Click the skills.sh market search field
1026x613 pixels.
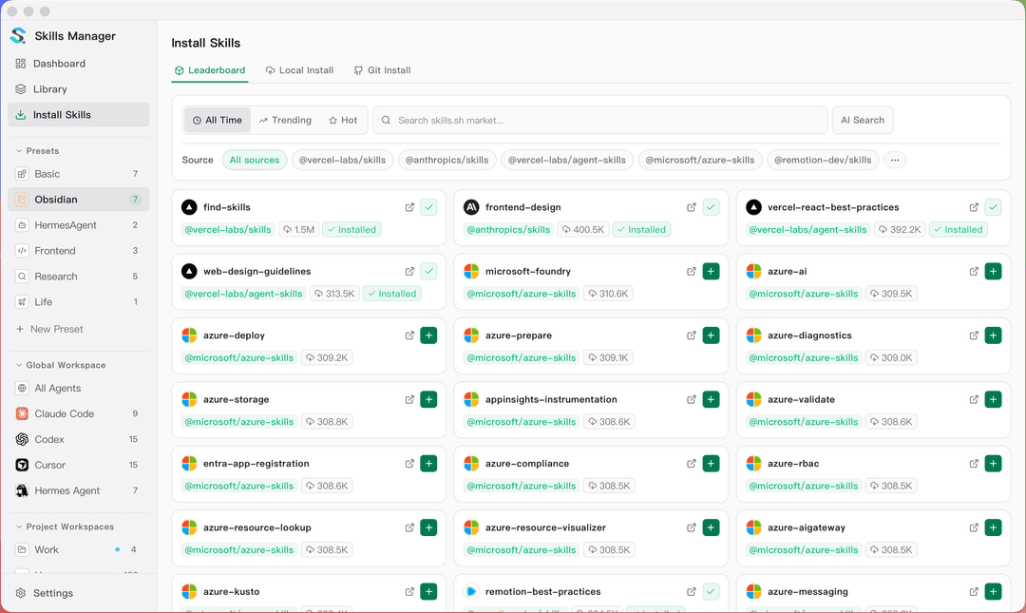(x=600, y=121)
